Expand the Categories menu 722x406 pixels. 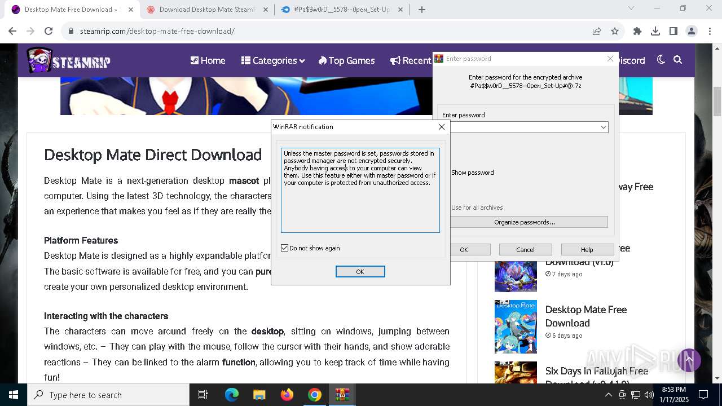pos(273,60)
